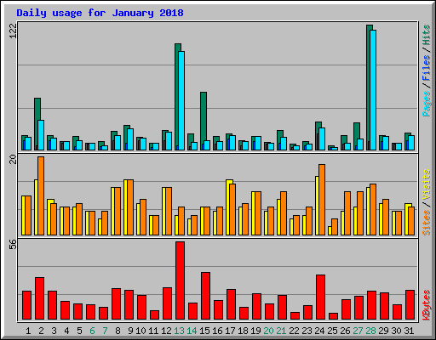The image size is (436, 340).
Task: Click the tallest red KBytes bar for day 13
Action: click(x=180, y=280)
